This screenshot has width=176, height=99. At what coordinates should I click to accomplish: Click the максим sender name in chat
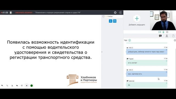pos(131,81)
